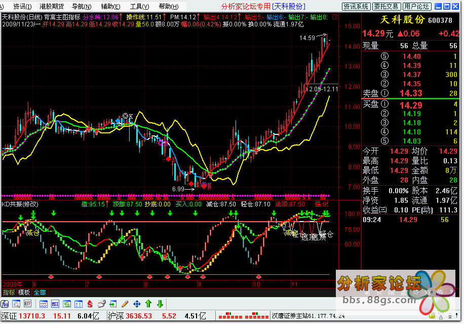The image size is (464, 324).
Task: Click the 资讯系统 button
Action: click(x=356, y=7)
